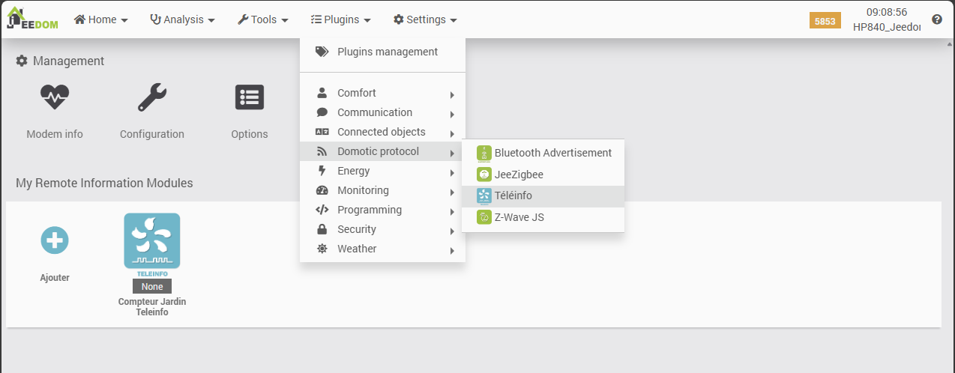Open the Tools dropdown menu
Viewport: 955px width, 373px height.
[x=262, y=19]
